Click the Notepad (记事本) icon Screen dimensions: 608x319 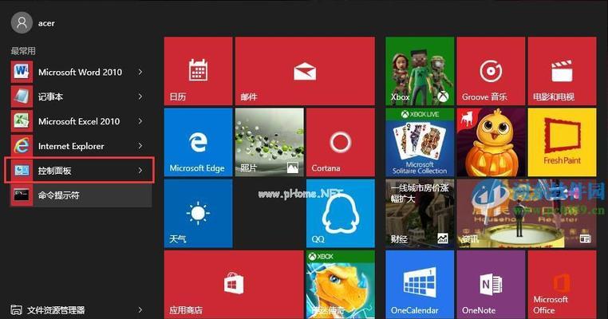pos(22,96)
